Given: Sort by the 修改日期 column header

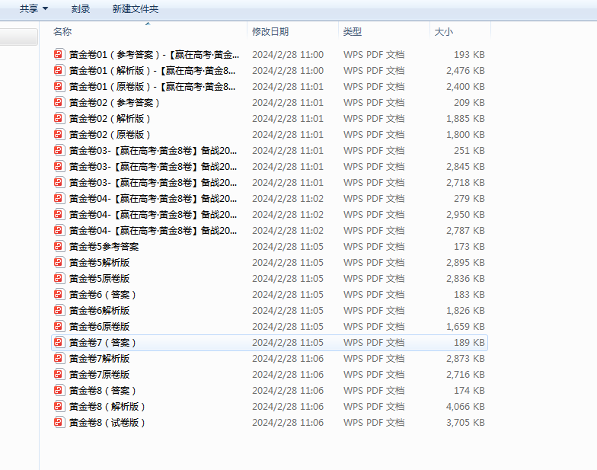Looking at the screenshot, I should (270, 32).
